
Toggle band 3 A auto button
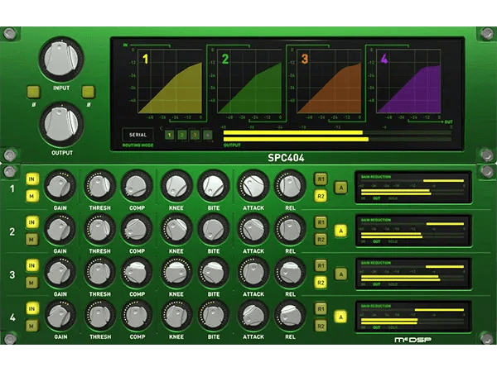341,274
